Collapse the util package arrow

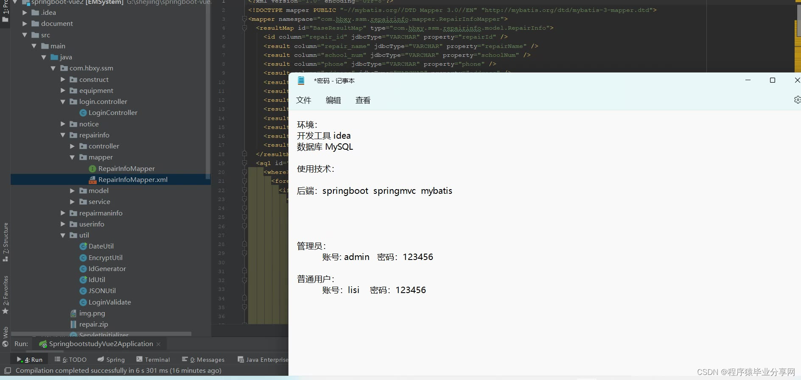coord(63,235)
